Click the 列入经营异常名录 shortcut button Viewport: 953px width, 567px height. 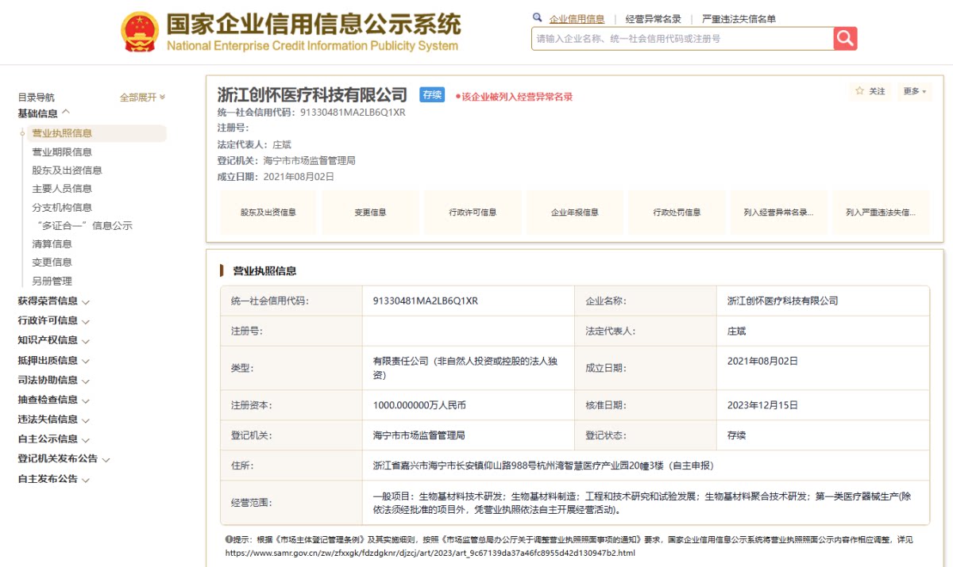click(779, 213)
